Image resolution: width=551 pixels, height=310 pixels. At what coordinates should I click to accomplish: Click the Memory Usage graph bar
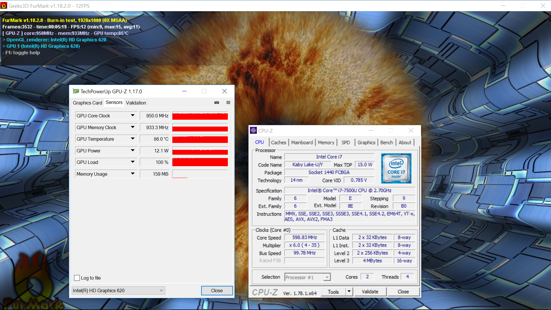click(x=200, y=174)
